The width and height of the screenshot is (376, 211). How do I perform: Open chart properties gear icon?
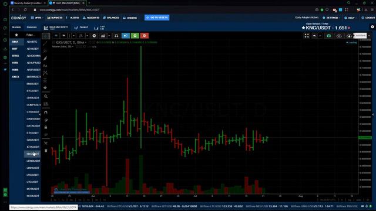point(94,36)
